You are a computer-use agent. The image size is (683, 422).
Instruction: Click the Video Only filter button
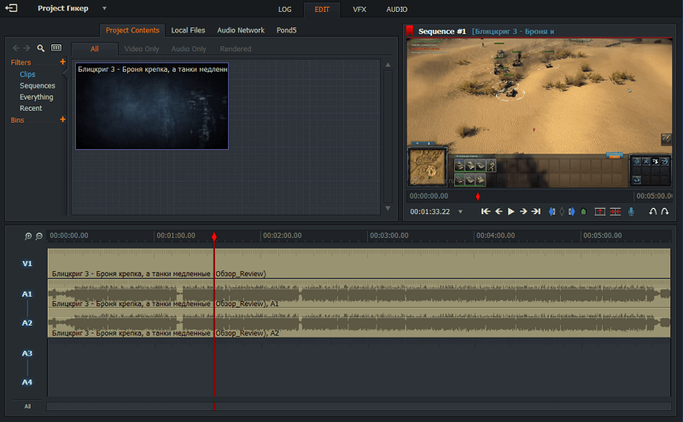pos(141,49)
